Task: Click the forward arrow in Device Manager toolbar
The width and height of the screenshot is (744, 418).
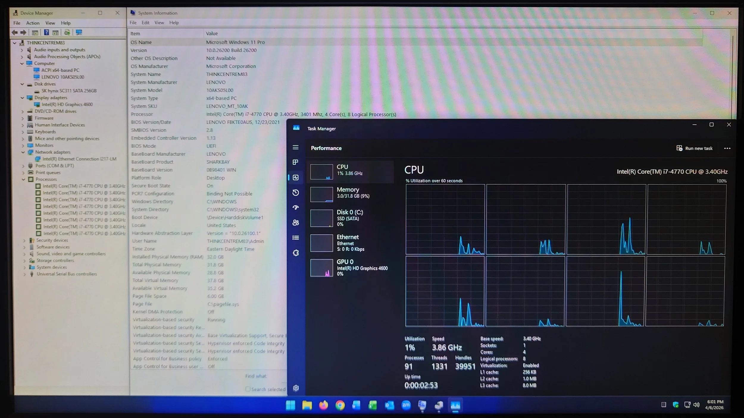Action: pos(23,32)
